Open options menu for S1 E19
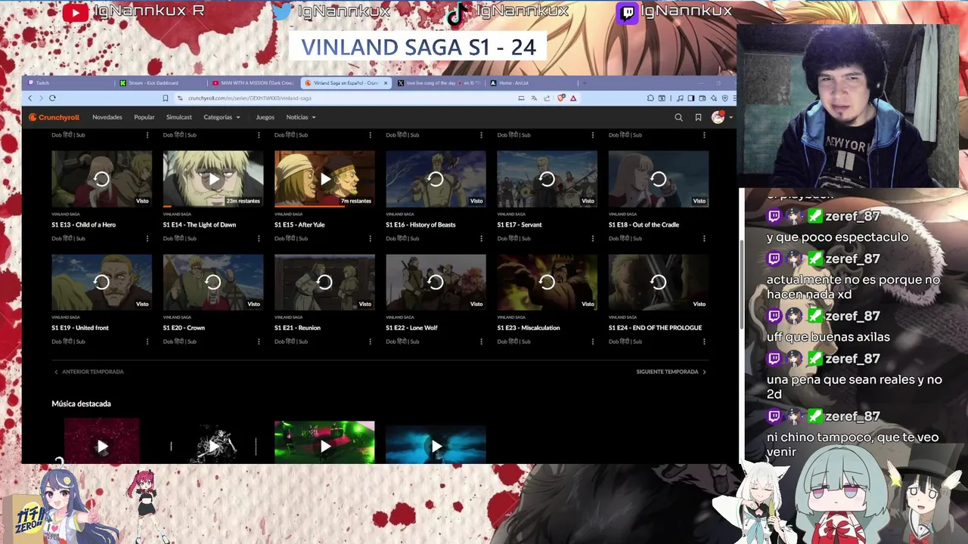 [147, 342]
